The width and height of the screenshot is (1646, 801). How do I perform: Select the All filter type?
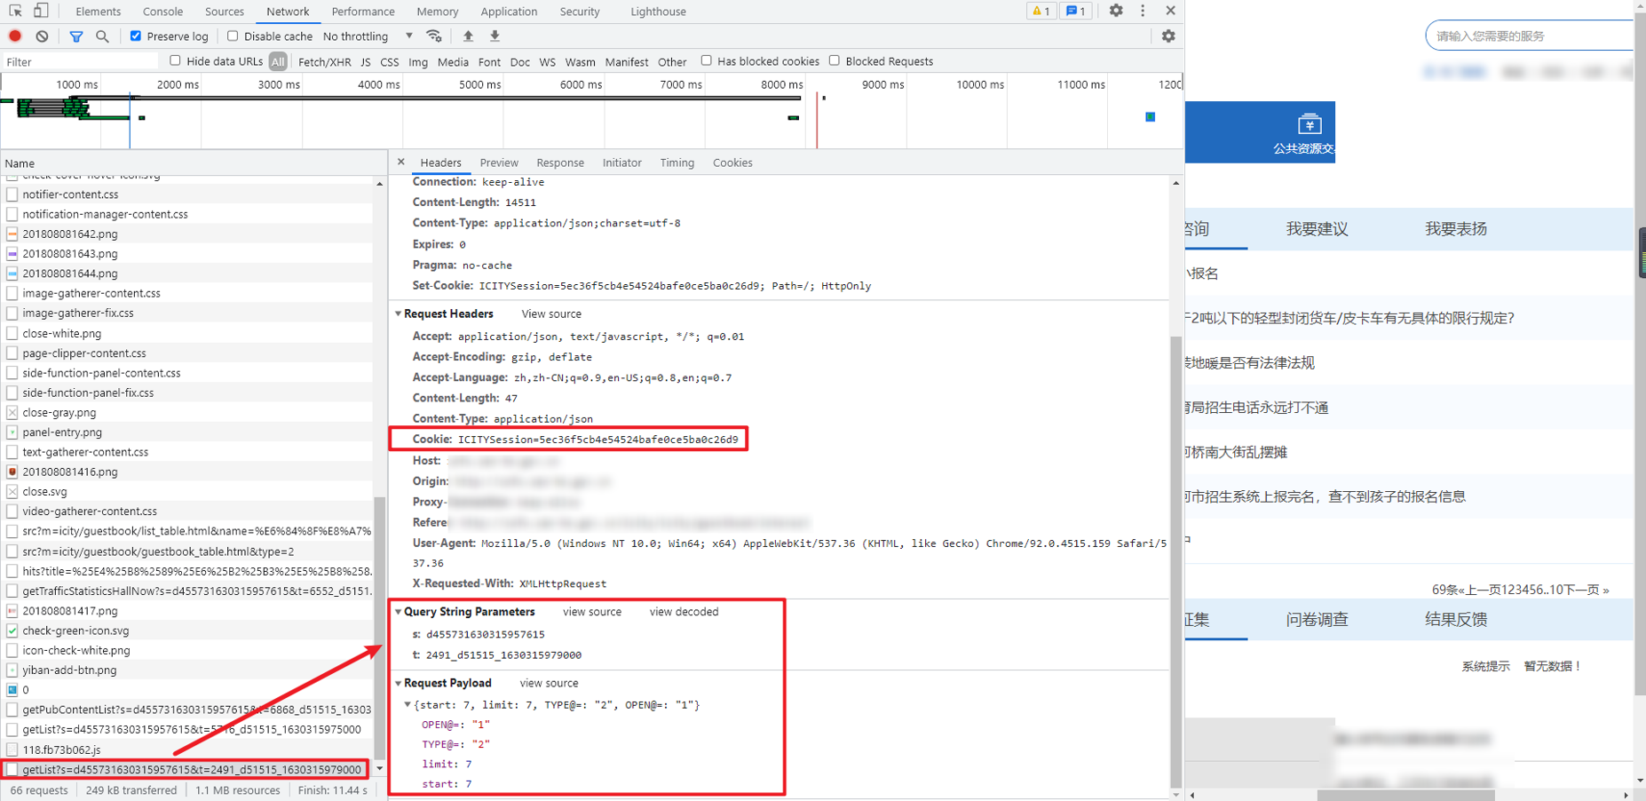point(278,61)
